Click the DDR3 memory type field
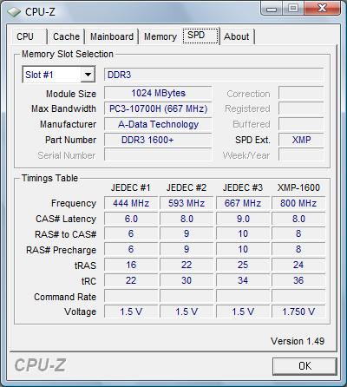The height and width of the screenshot is (387, 347). pyautogui.click(x=213, y=75)
